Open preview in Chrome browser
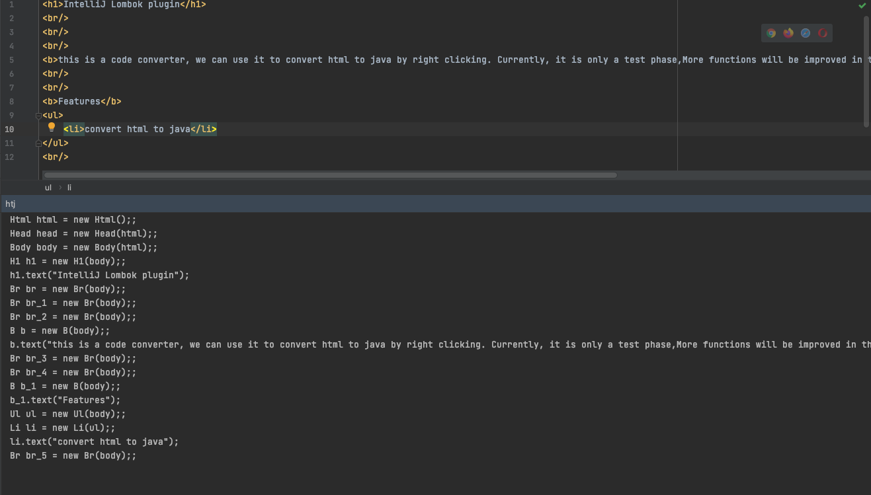Viewport: 871px width, 495px height. point(771,33)
